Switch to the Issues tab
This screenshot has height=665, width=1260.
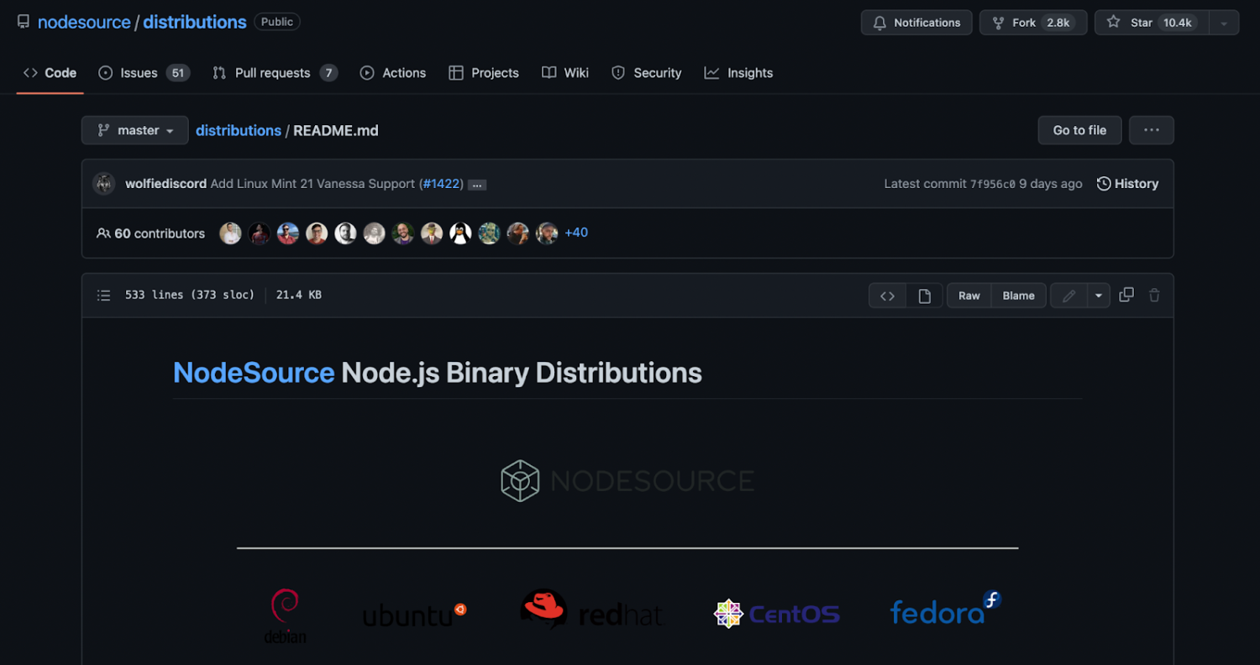(135, 73)
